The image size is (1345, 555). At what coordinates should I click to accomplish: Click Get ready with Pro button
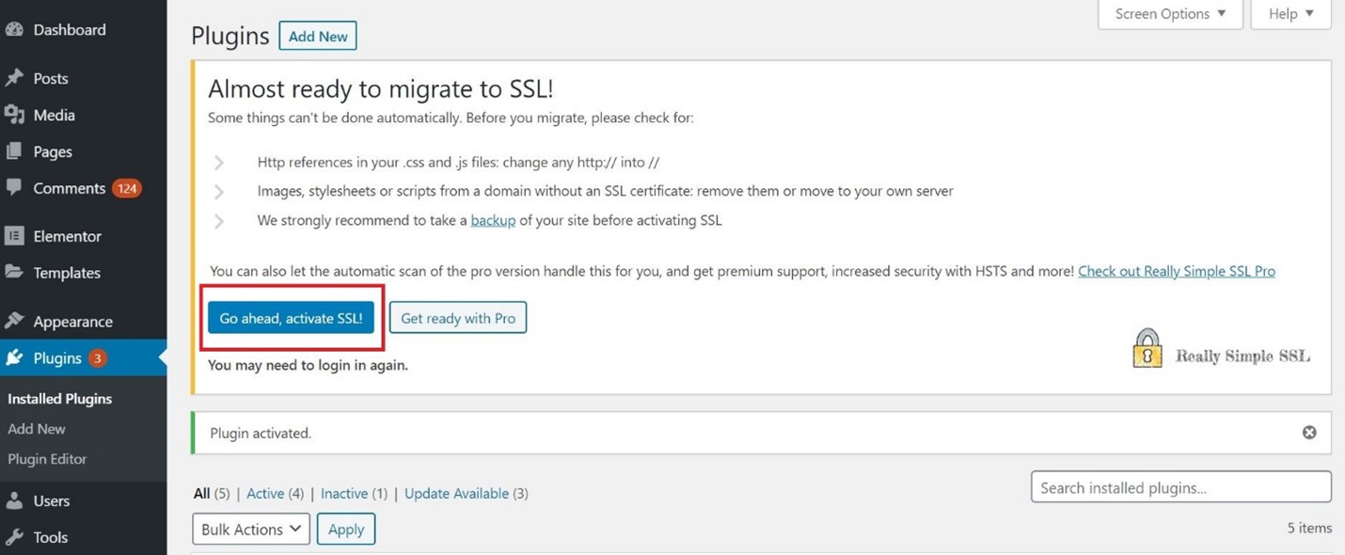(x=458, y=318)
